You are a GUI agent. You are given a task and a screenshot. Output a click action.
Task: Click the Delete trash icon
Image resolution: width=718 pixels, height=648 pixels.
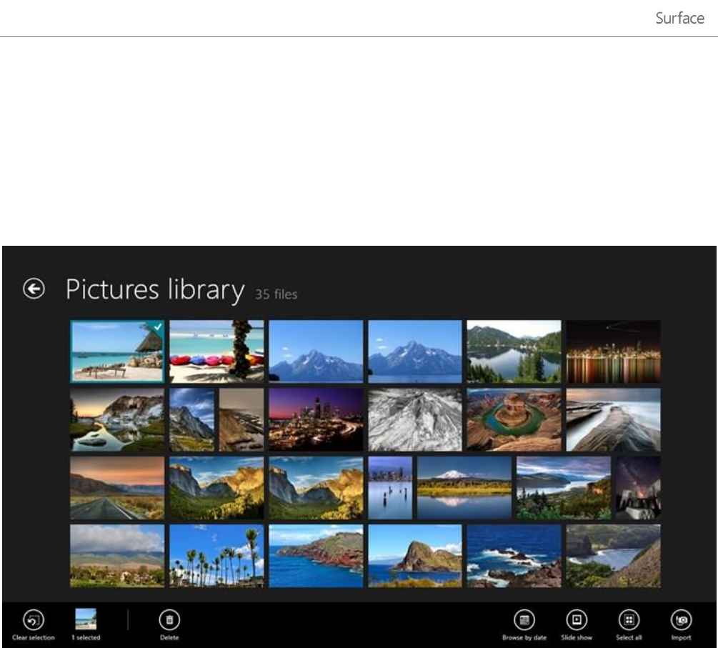[169, 619]
